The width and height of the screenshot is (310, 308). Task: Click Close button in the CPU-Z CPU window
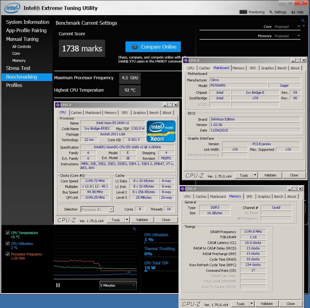click(x=166, y=220)
